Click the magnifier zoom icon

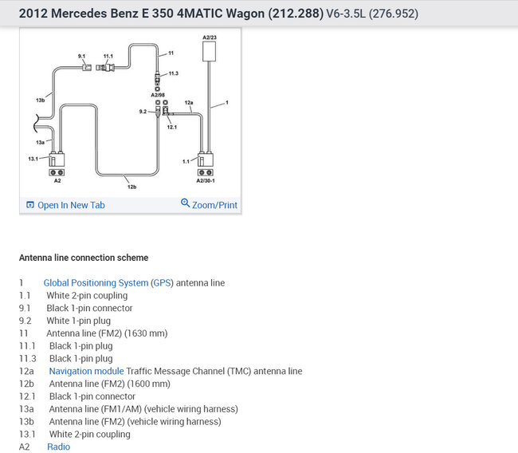(185, 203)
